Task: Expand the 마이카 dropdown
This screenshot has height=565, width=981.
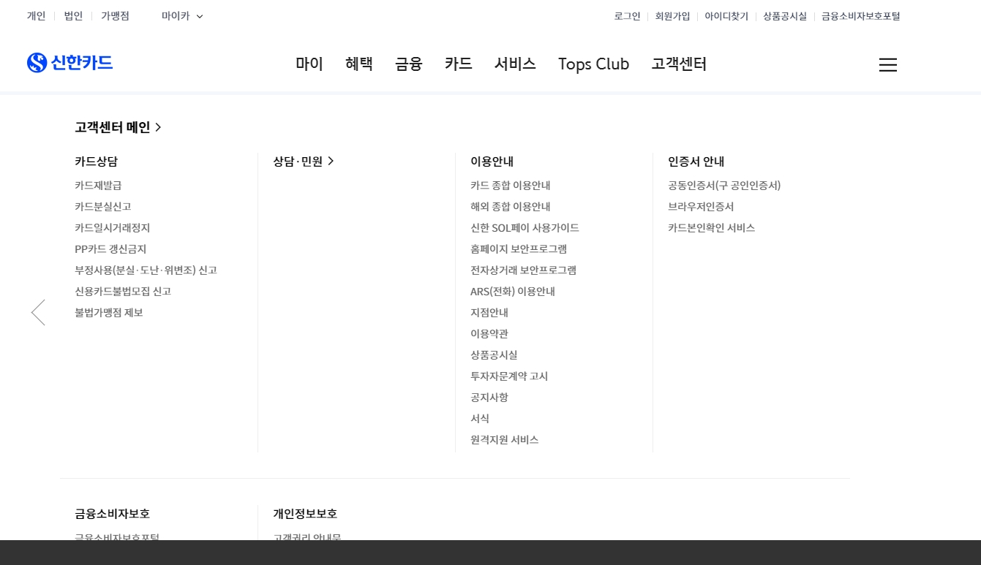Action: pyautogui.click(x=182, y=16)
